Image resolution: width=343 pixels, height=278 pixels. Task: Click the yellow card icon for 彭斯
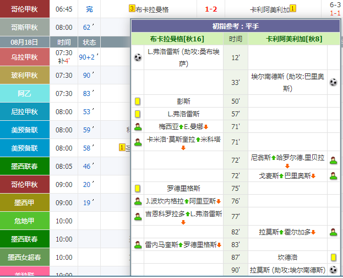138,101
